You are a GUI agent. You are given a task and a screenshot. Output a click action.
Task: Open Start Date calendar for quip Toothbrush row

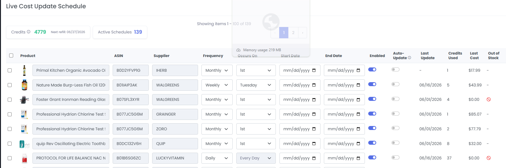[314, 144]
